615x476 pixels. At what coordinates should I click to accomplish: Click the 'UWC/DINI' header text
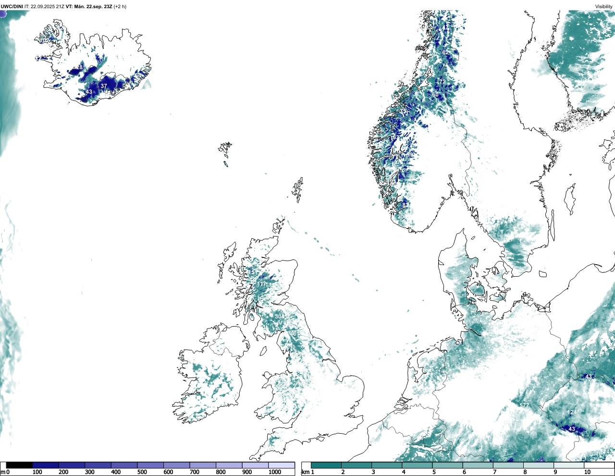[x=12, y=7]
